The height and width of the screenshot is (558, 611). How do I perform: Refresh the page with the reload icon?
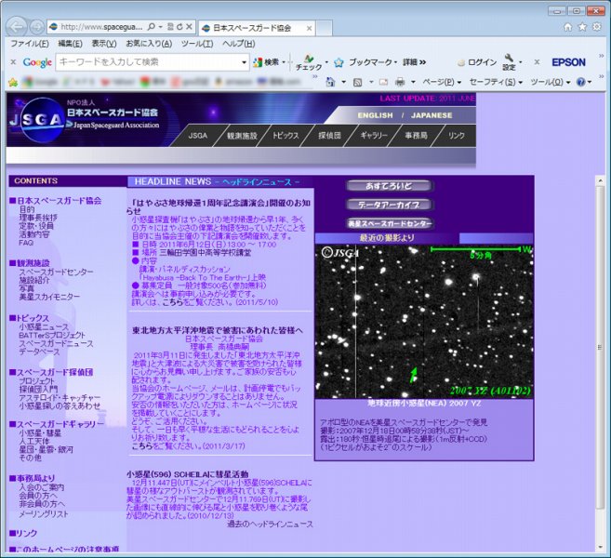tap(178, 27)
